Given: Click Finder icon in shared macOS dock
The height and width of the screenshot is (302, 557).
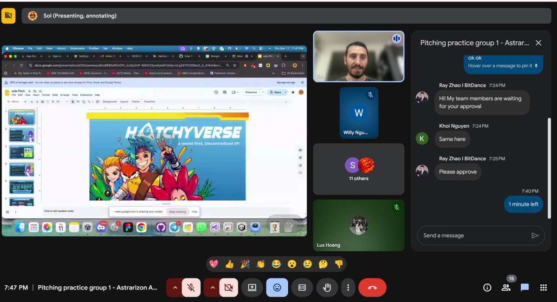Looking at the screenshot, I should (x=20, y=227).
